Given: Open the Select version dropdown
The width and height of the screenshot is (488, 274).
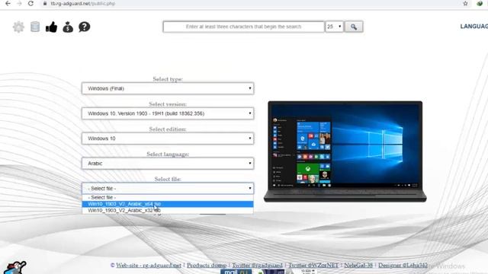Looking at the screenshot, I should click(168, 113).
